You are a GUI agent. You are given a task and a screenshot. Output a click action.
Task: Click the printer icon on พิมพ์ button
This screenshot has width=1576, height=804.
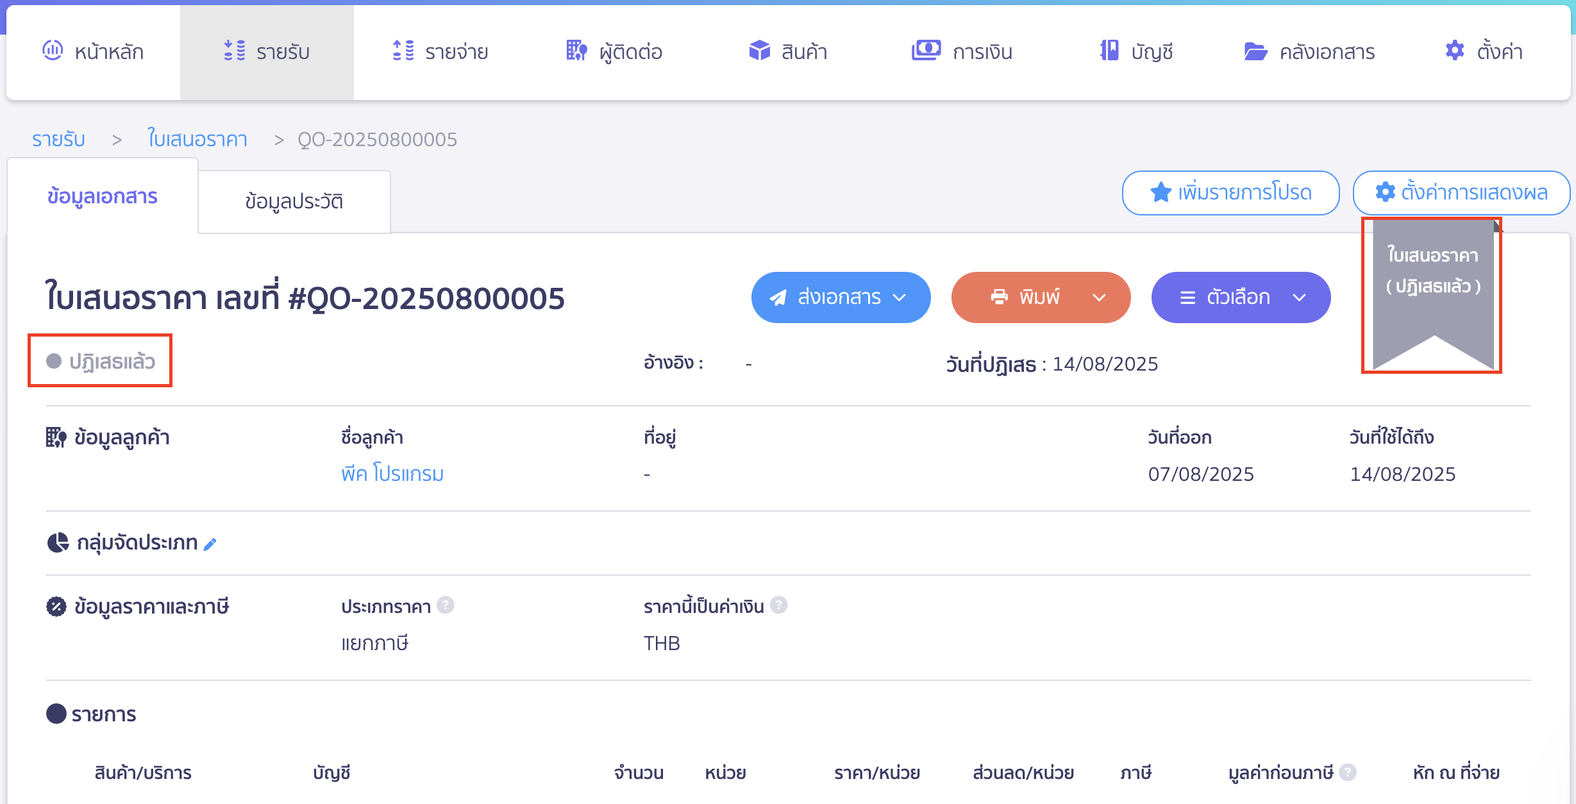point(999,297)
